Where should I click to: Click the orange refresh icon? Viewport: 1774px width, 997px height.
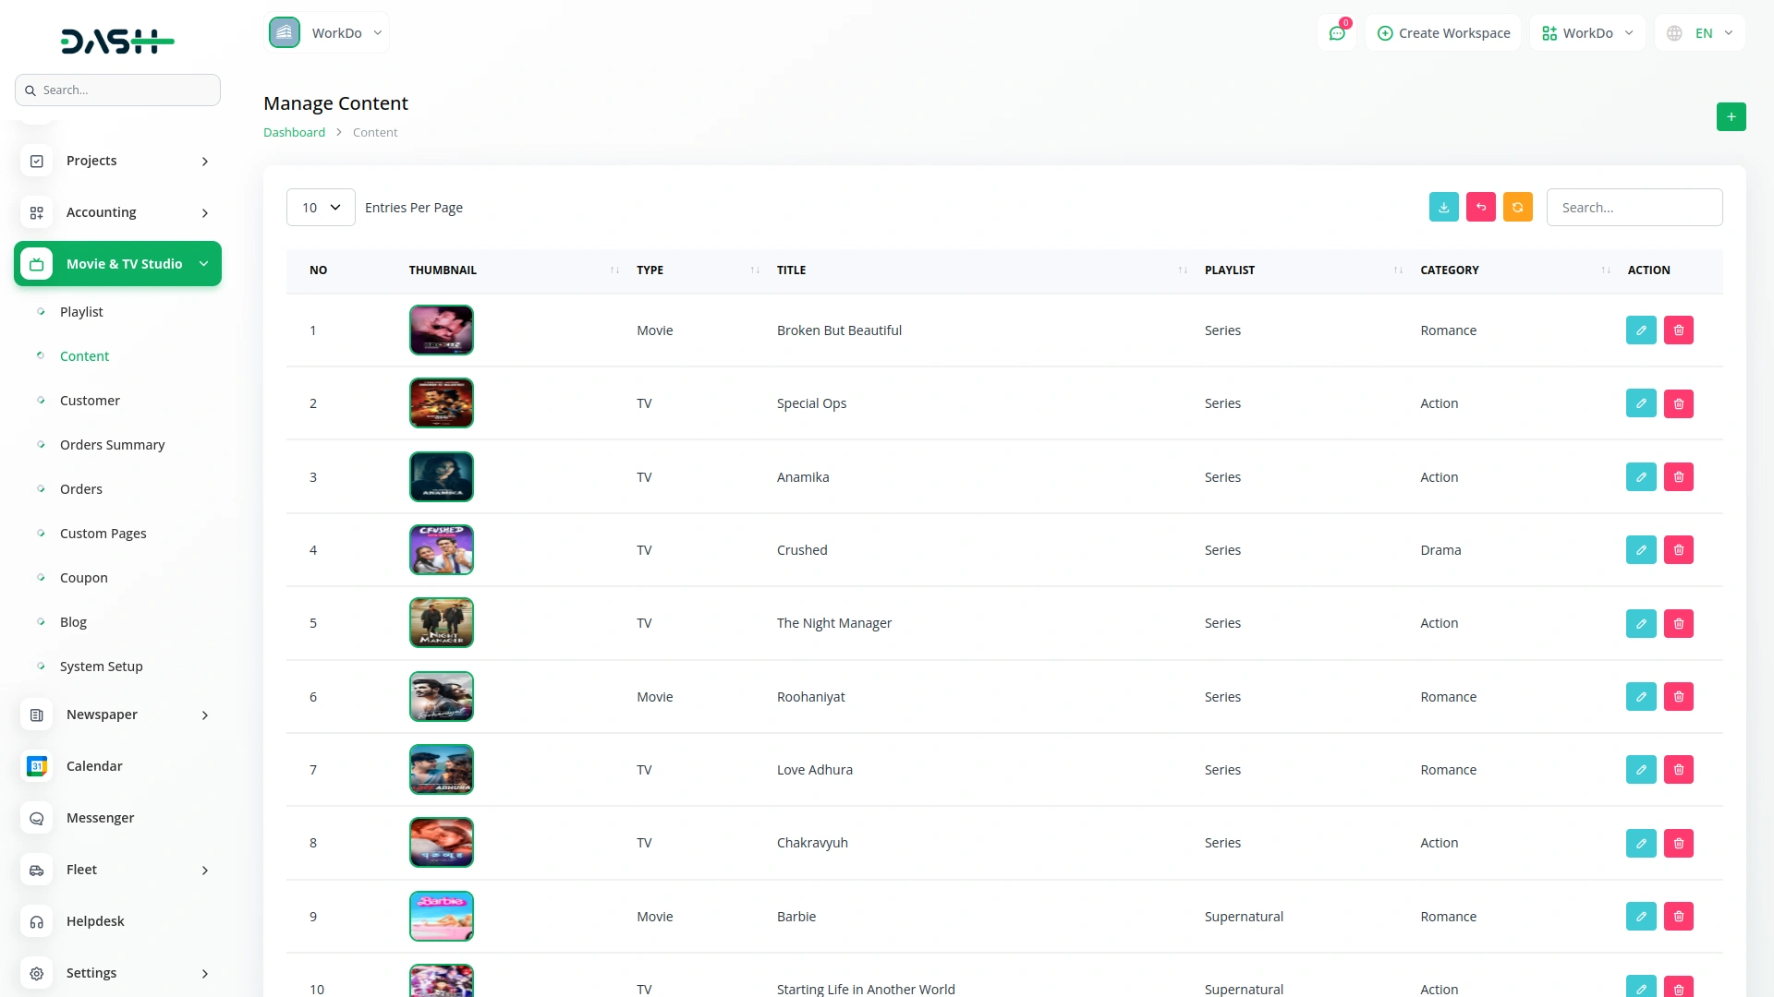(1517, 208)
